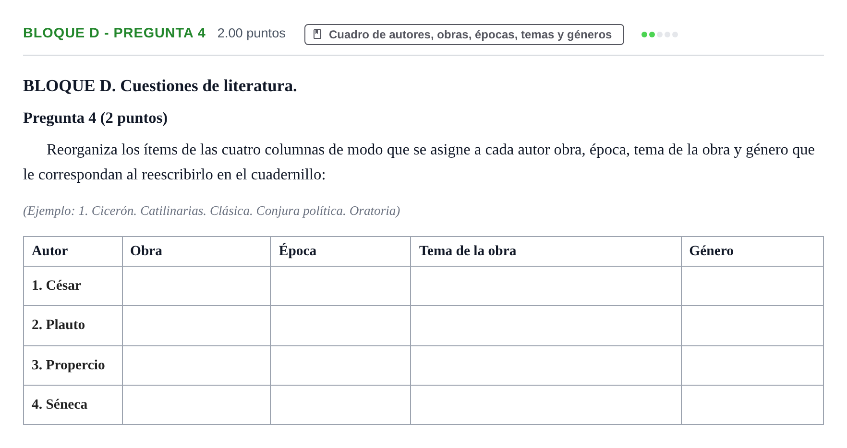Select the '3. Propercio' row label
The image size is (847, 448).
68,365
